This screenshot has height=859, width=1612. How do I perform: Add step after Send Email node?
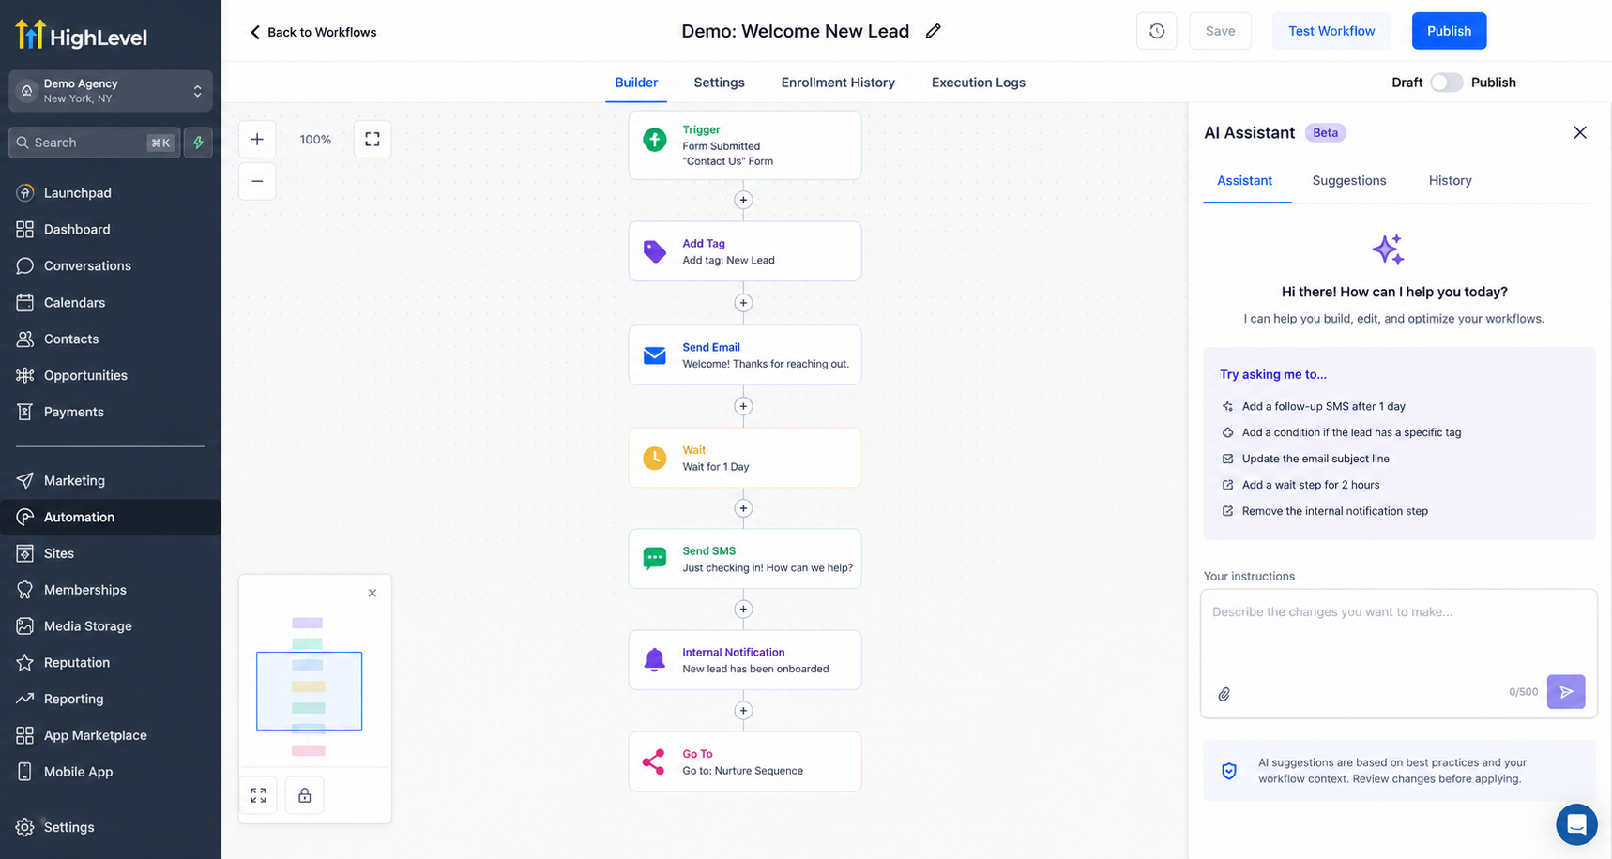click(743, 406)
